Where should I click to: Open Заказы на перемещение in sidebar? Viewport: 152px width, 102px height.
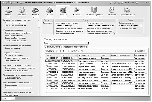coord(14,36)
